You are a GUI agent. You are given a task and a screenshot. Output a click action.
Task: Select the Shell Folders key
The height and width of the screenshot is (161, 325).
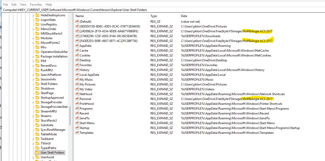pos(49,84)
